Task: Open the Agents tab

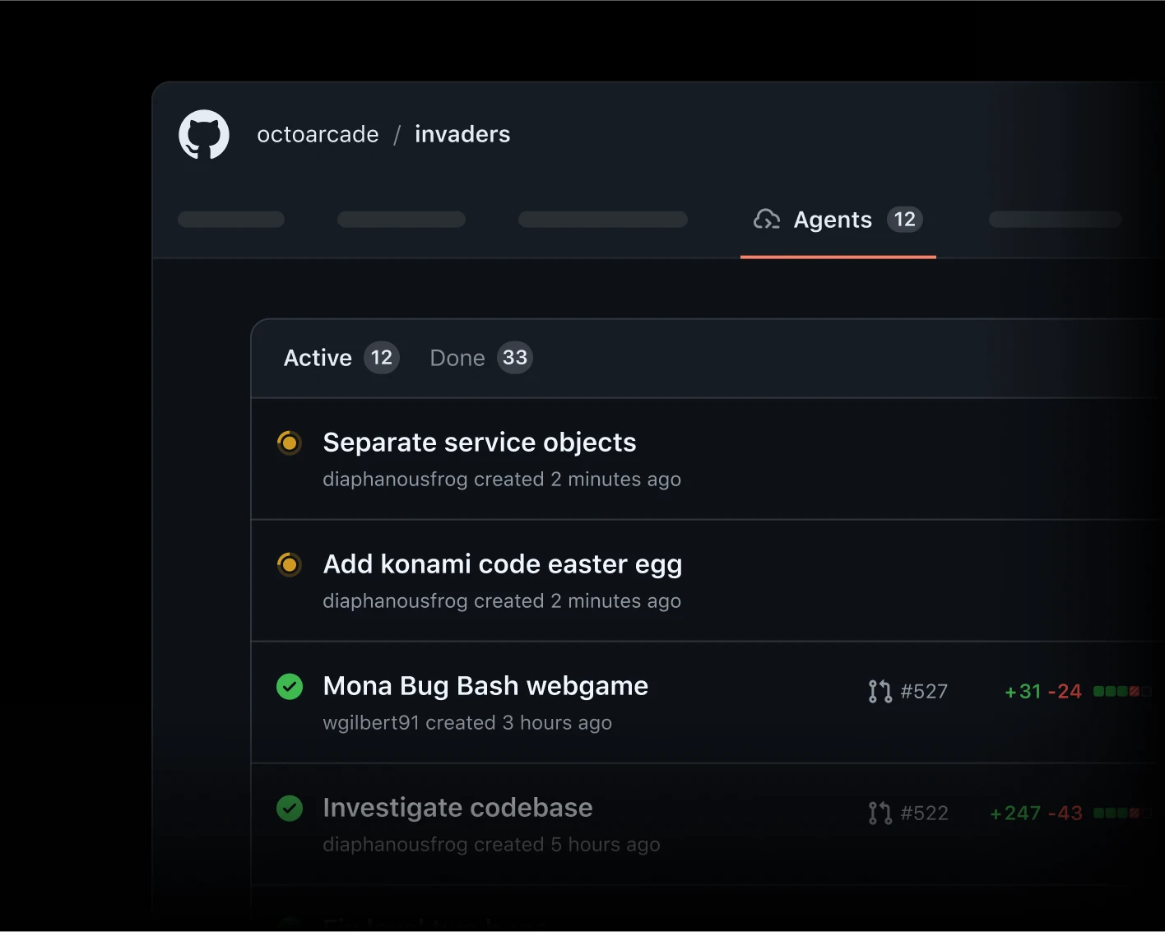Action: click(x=833, y=220)
